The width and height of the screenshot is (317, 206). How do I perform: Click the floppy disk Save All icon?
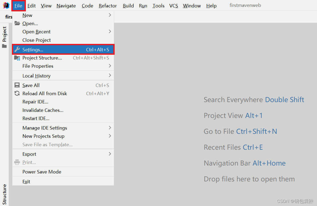point(17,85)
